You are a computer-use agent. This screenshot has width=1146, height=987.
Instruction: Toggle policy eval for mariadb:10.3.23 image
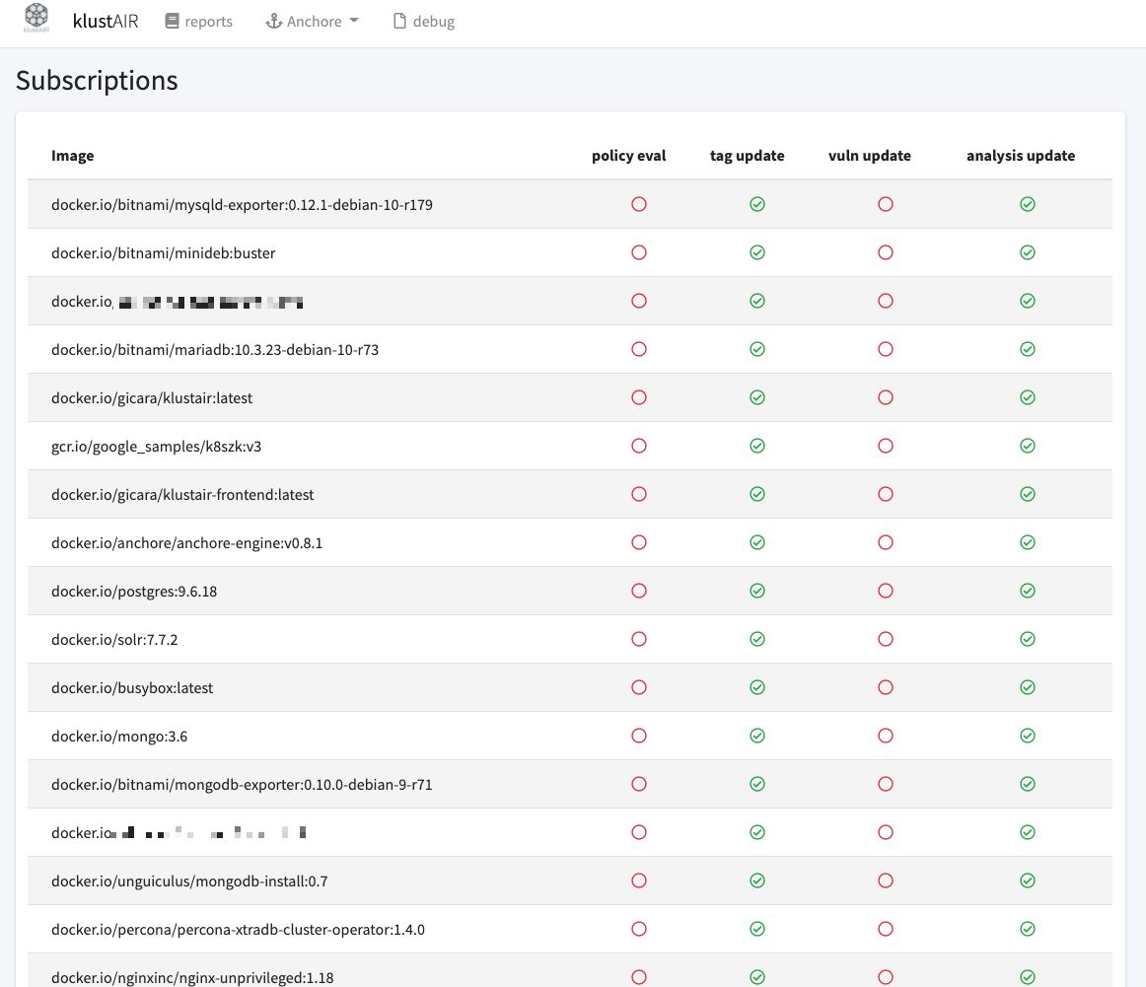639,348
